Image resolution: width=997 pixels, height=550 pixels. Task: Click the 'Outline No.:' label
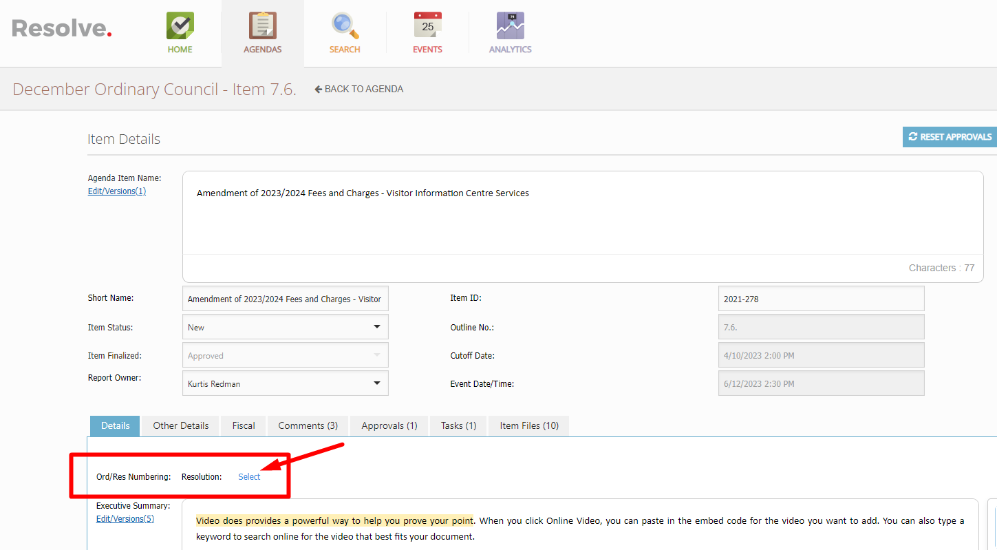472,328
